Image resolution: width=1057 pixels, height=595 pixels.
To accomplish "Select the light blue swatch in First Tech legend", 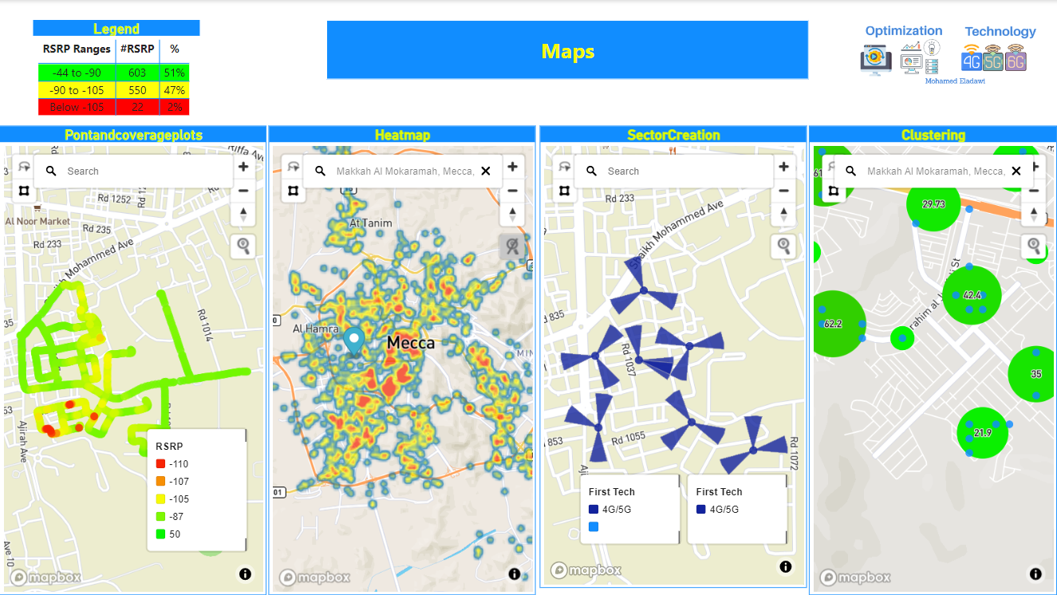I will 594,526.
